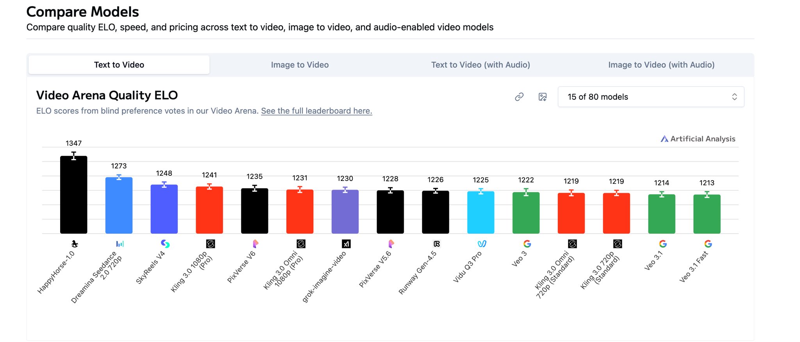The width and height of the screenshot is (800, 342).
Task: Click the Google logo under Veo 3
Action: (x=527, y=244)
